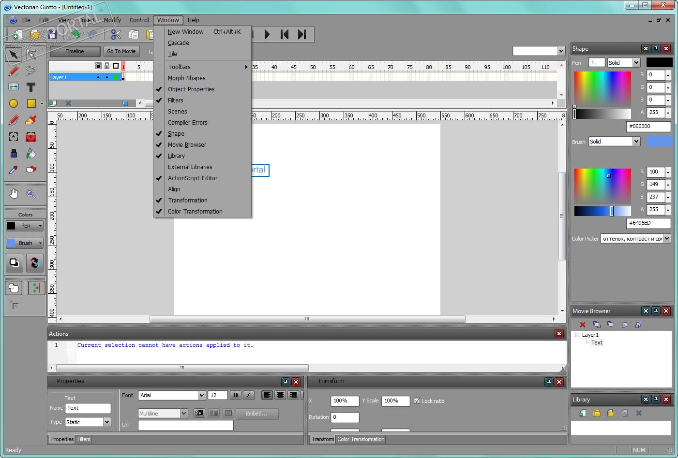Pick the Eyedropper tool
The width and height of the screenshot is (678, 458).
pos(14,170)
